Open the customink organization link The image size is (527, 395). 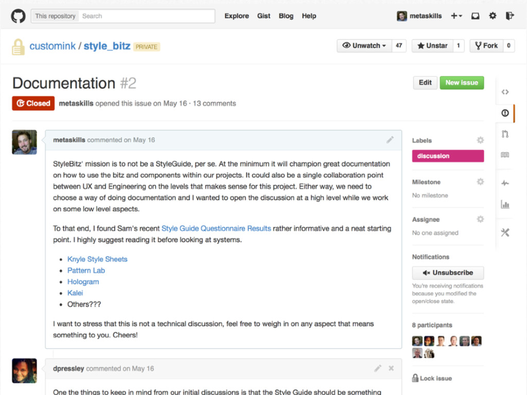point(52,46)
